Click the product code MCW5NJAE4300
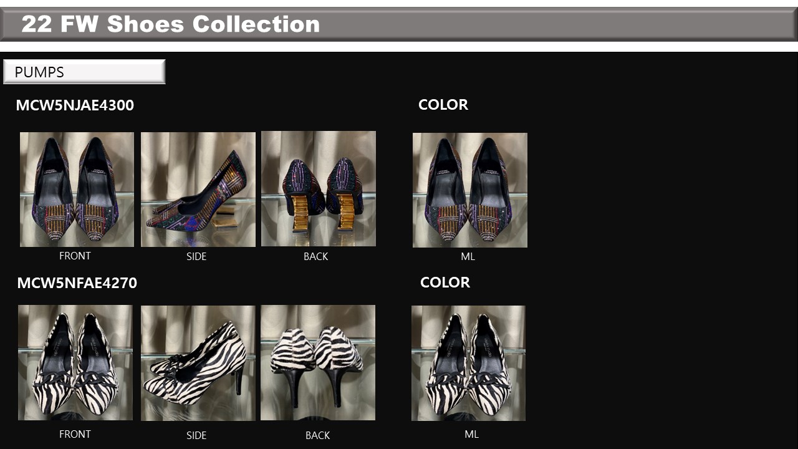Viewport: 798px width, 449px height. (75, 105)
